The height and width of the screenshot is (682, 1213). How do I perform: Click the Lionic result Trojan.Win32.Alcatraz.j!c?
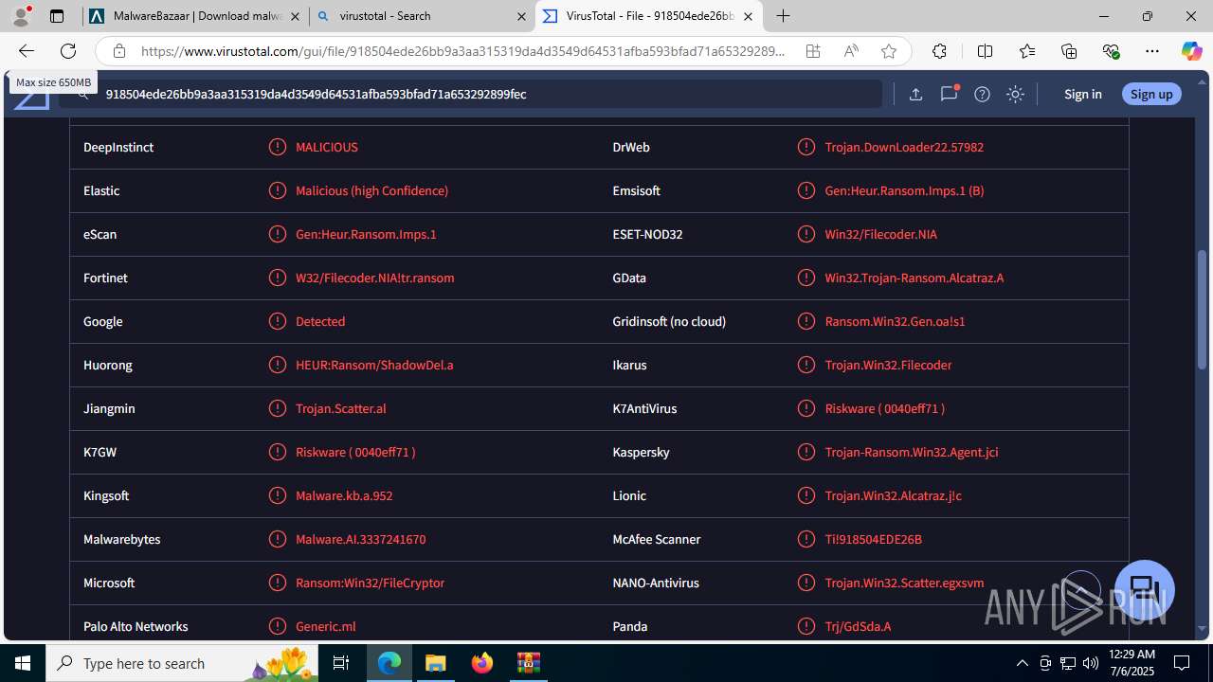point(893,495)
